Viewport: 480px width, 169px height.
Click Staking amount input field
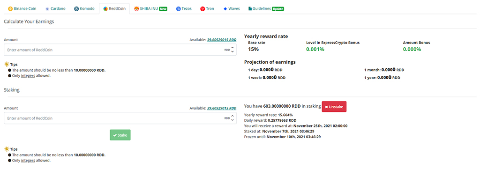(120, 118)
